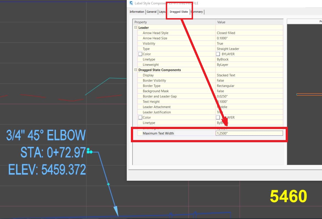
Task: Open the Summary tab
Action: point(197,12)
